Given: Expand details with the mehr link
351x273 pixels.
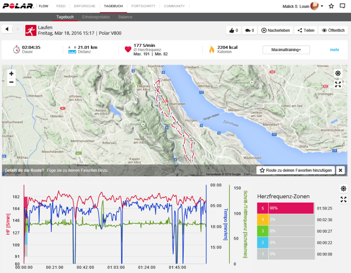Looking at the screenshot, I should click(x=335, y=50).
